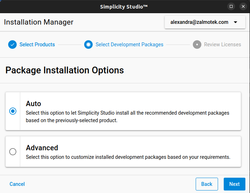Click the account dropdown arrow
The height and width of the screenshot is (193, 250).
coord(236,22)
